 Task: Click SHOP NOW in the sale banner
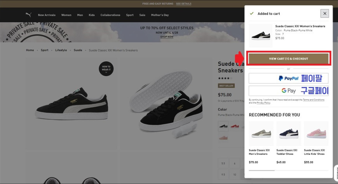tap(167, 37)
